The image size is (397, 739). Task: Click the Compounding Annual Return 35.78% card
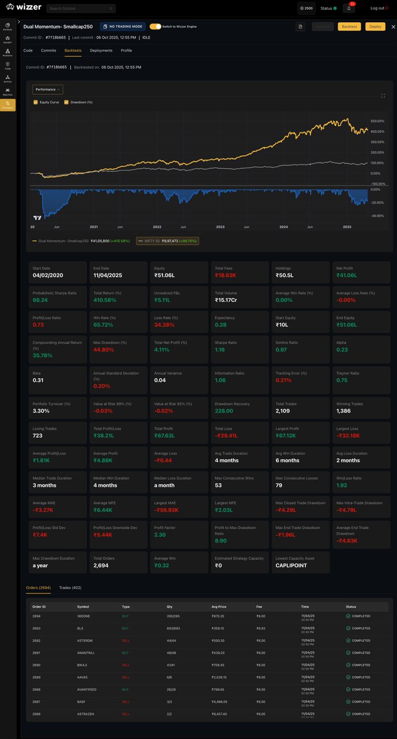coord(58,350)
